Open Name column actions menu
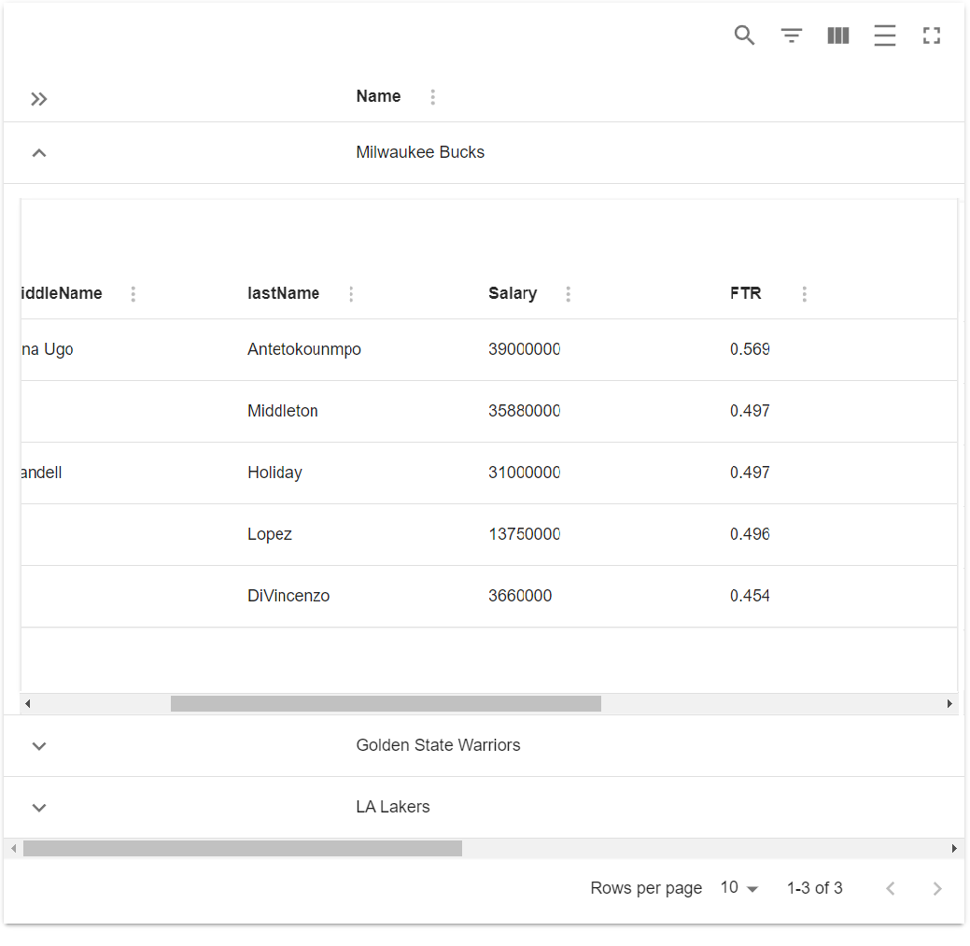The width and height of the screenshot is (970, 946). point(433,97)
